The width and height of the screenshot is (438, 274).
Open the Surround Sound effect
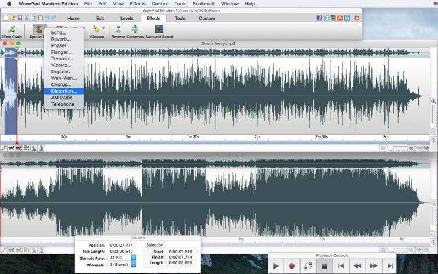(x=159, y=32)
